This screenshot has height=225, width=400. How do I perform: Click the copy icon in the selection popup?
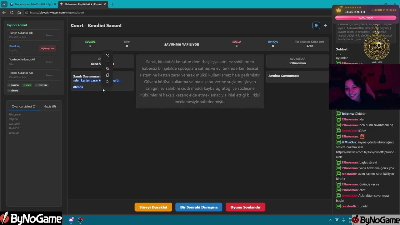(x=107, y=75)
